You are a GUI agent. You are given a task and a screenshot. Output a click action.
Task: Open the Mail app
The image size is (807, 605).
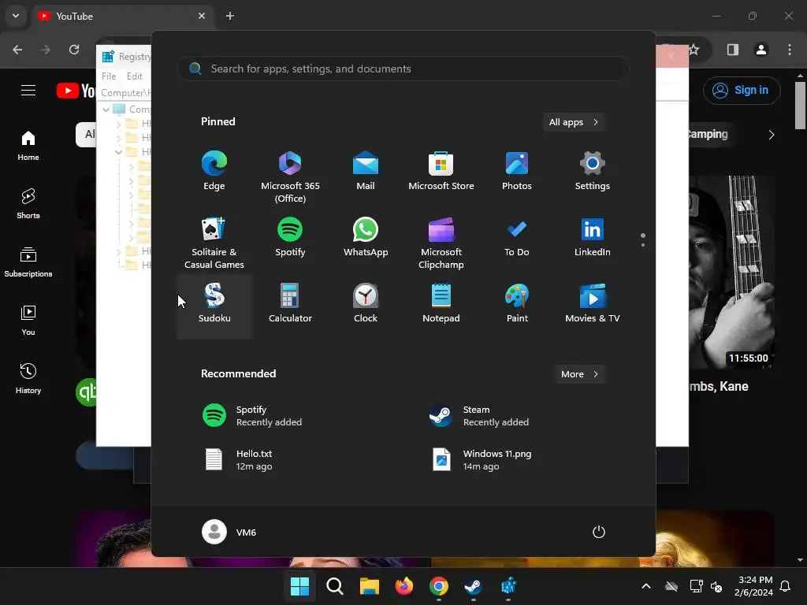366,171
